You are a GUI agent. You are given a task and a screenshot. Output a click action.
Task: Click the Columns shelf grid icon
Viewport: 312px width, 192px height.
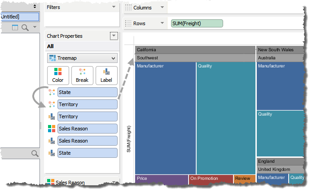click(128, 8)
